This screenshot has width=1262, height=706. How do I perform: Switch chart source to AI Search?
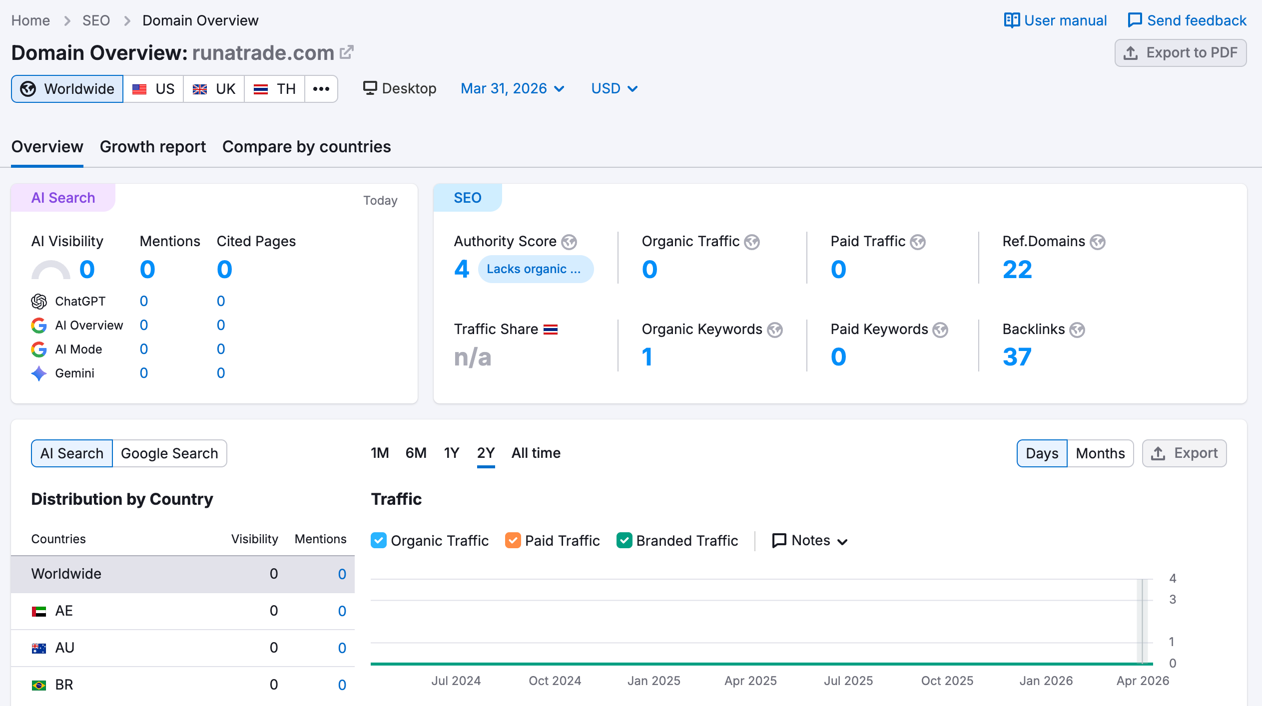coord(72,453)
